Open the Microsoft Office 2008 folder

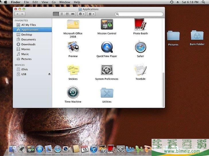73,24
